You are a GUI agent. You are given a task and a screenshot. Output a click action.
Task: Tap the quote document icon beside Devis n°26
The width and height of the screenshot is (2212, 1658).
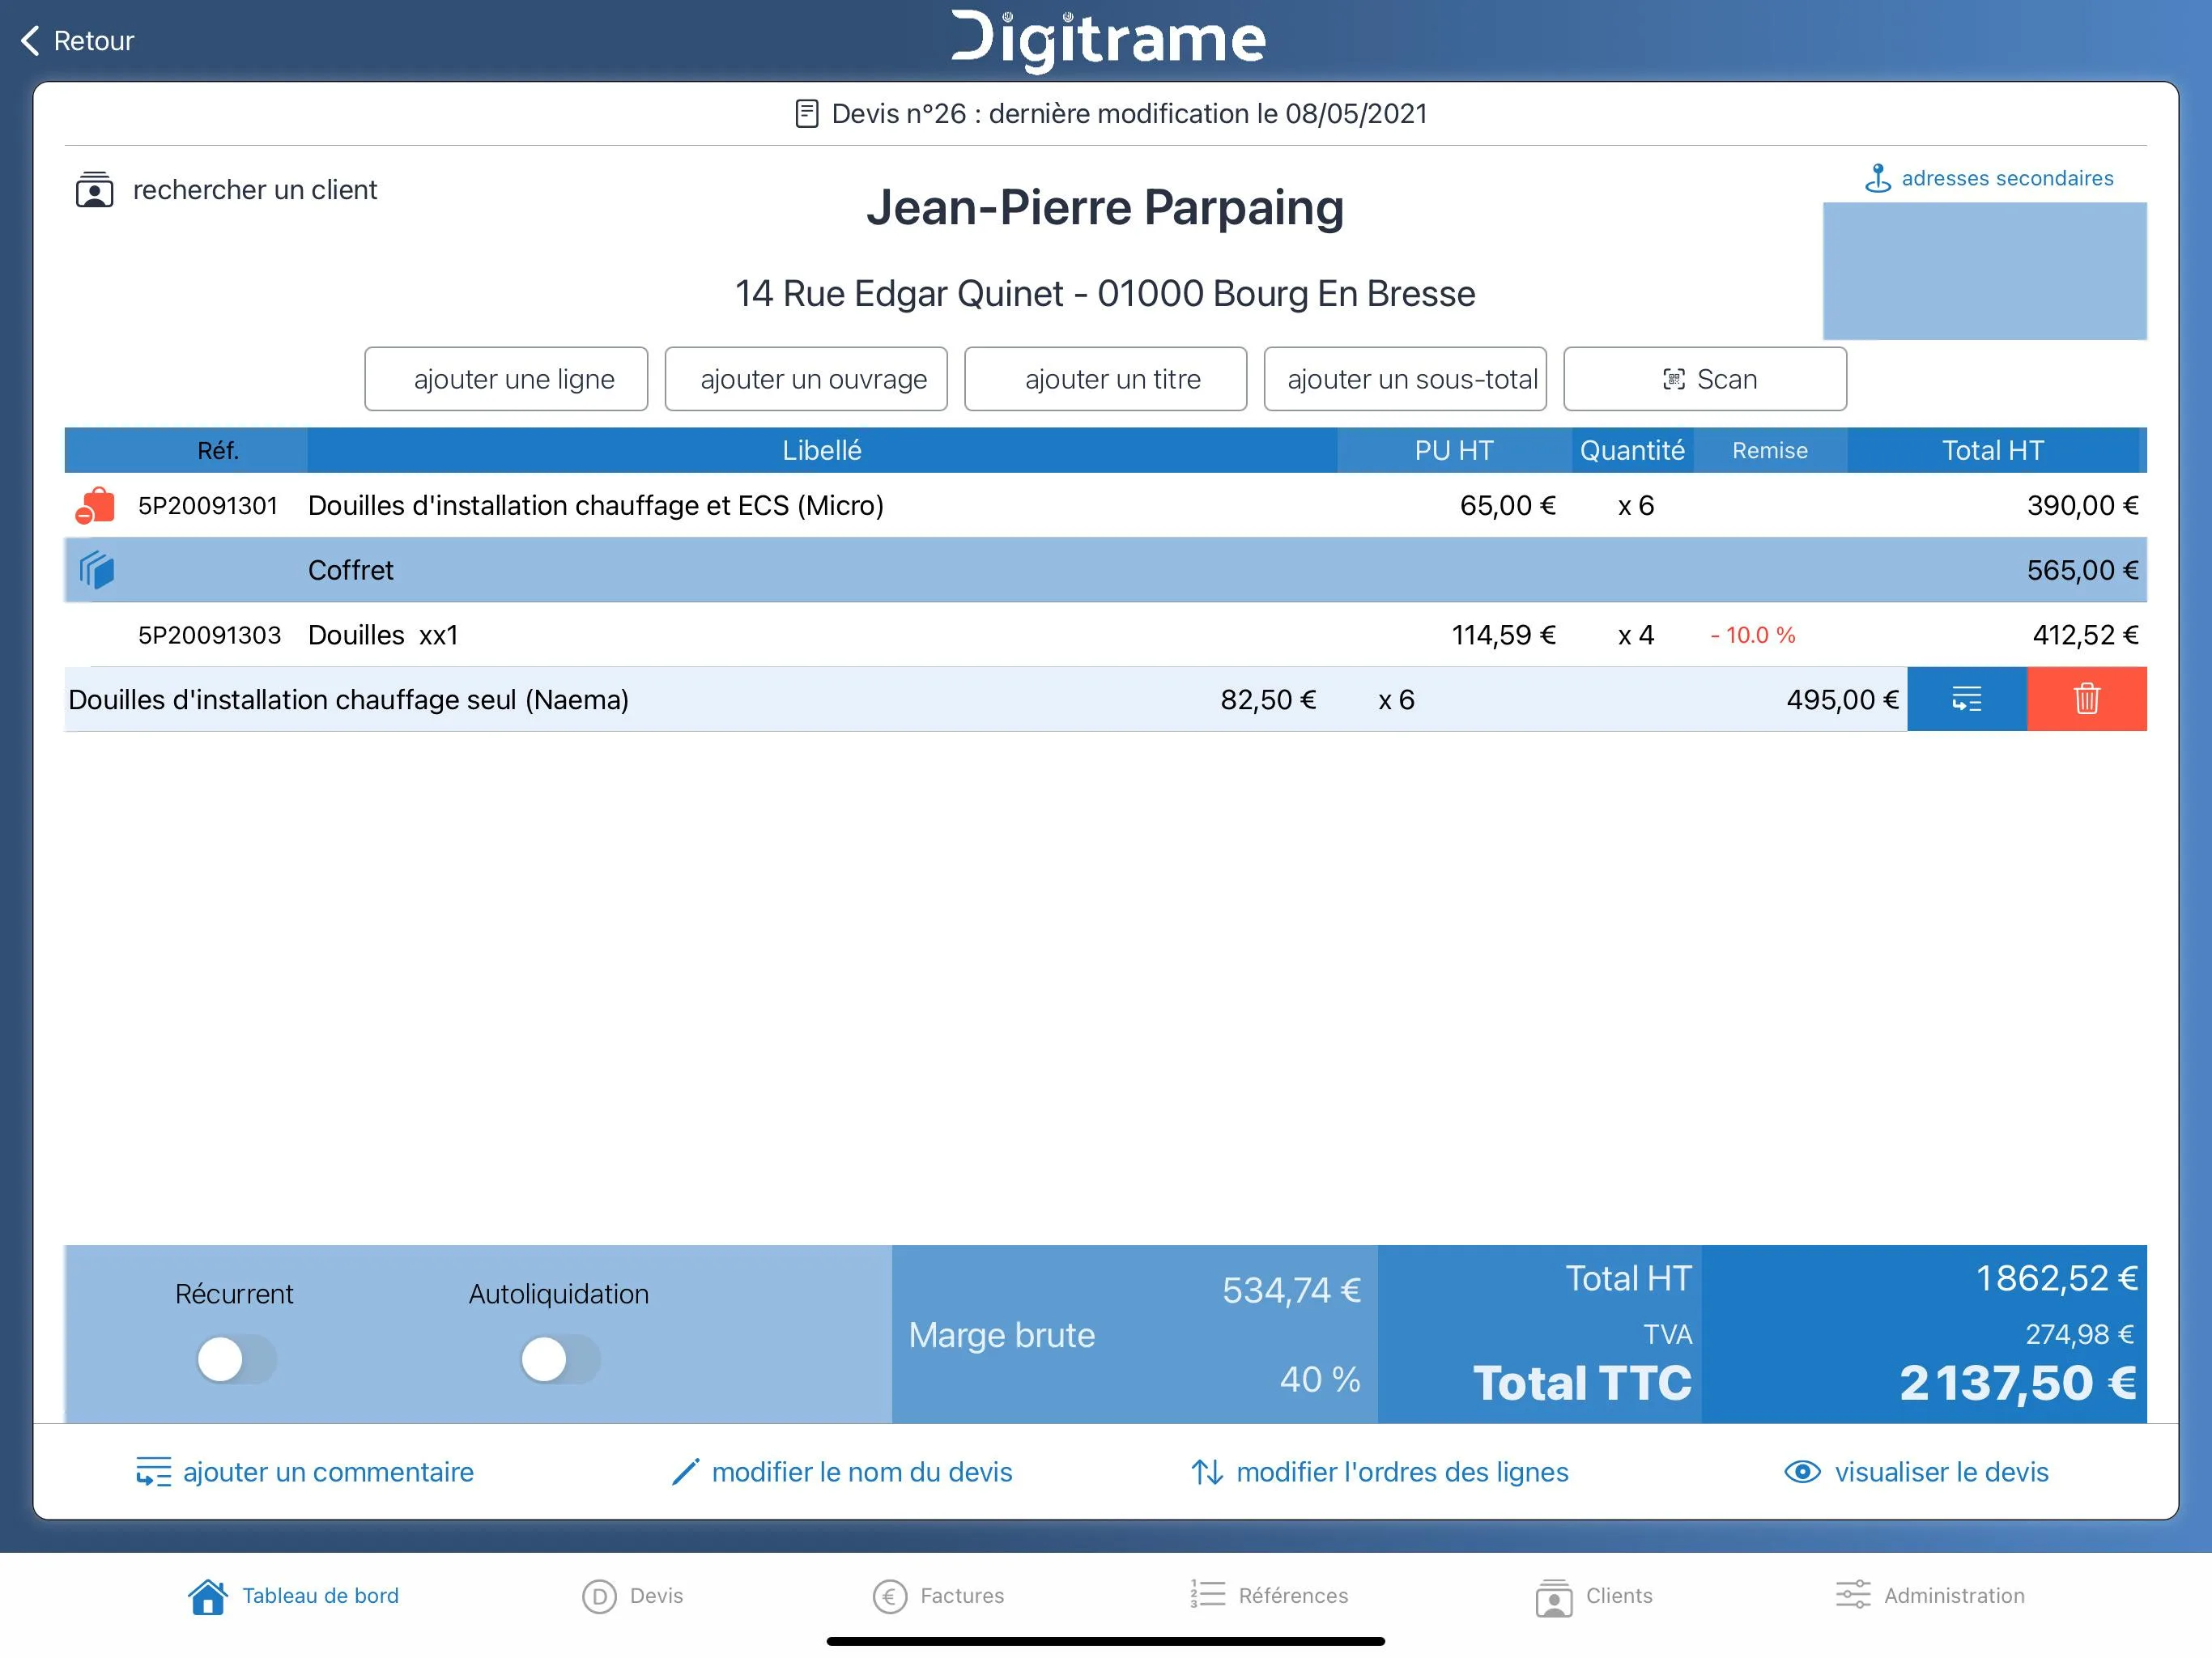(x=807, y=114)
